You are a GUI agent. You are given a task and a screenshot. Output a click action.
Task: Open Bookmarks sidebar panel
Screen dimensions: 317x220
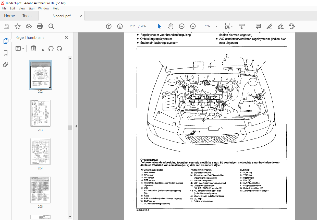click(6, 53)
